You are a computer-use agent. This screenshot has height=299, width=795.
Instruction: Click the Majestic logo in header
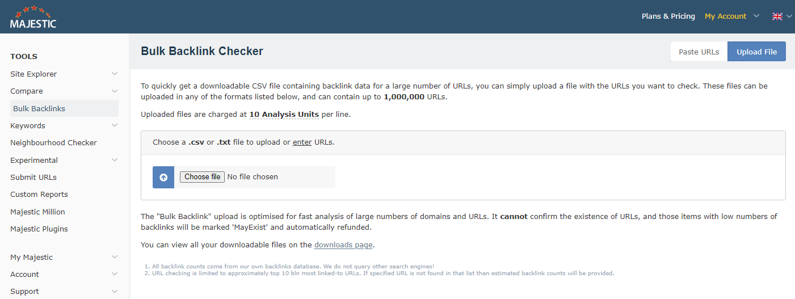coord(33,17)
